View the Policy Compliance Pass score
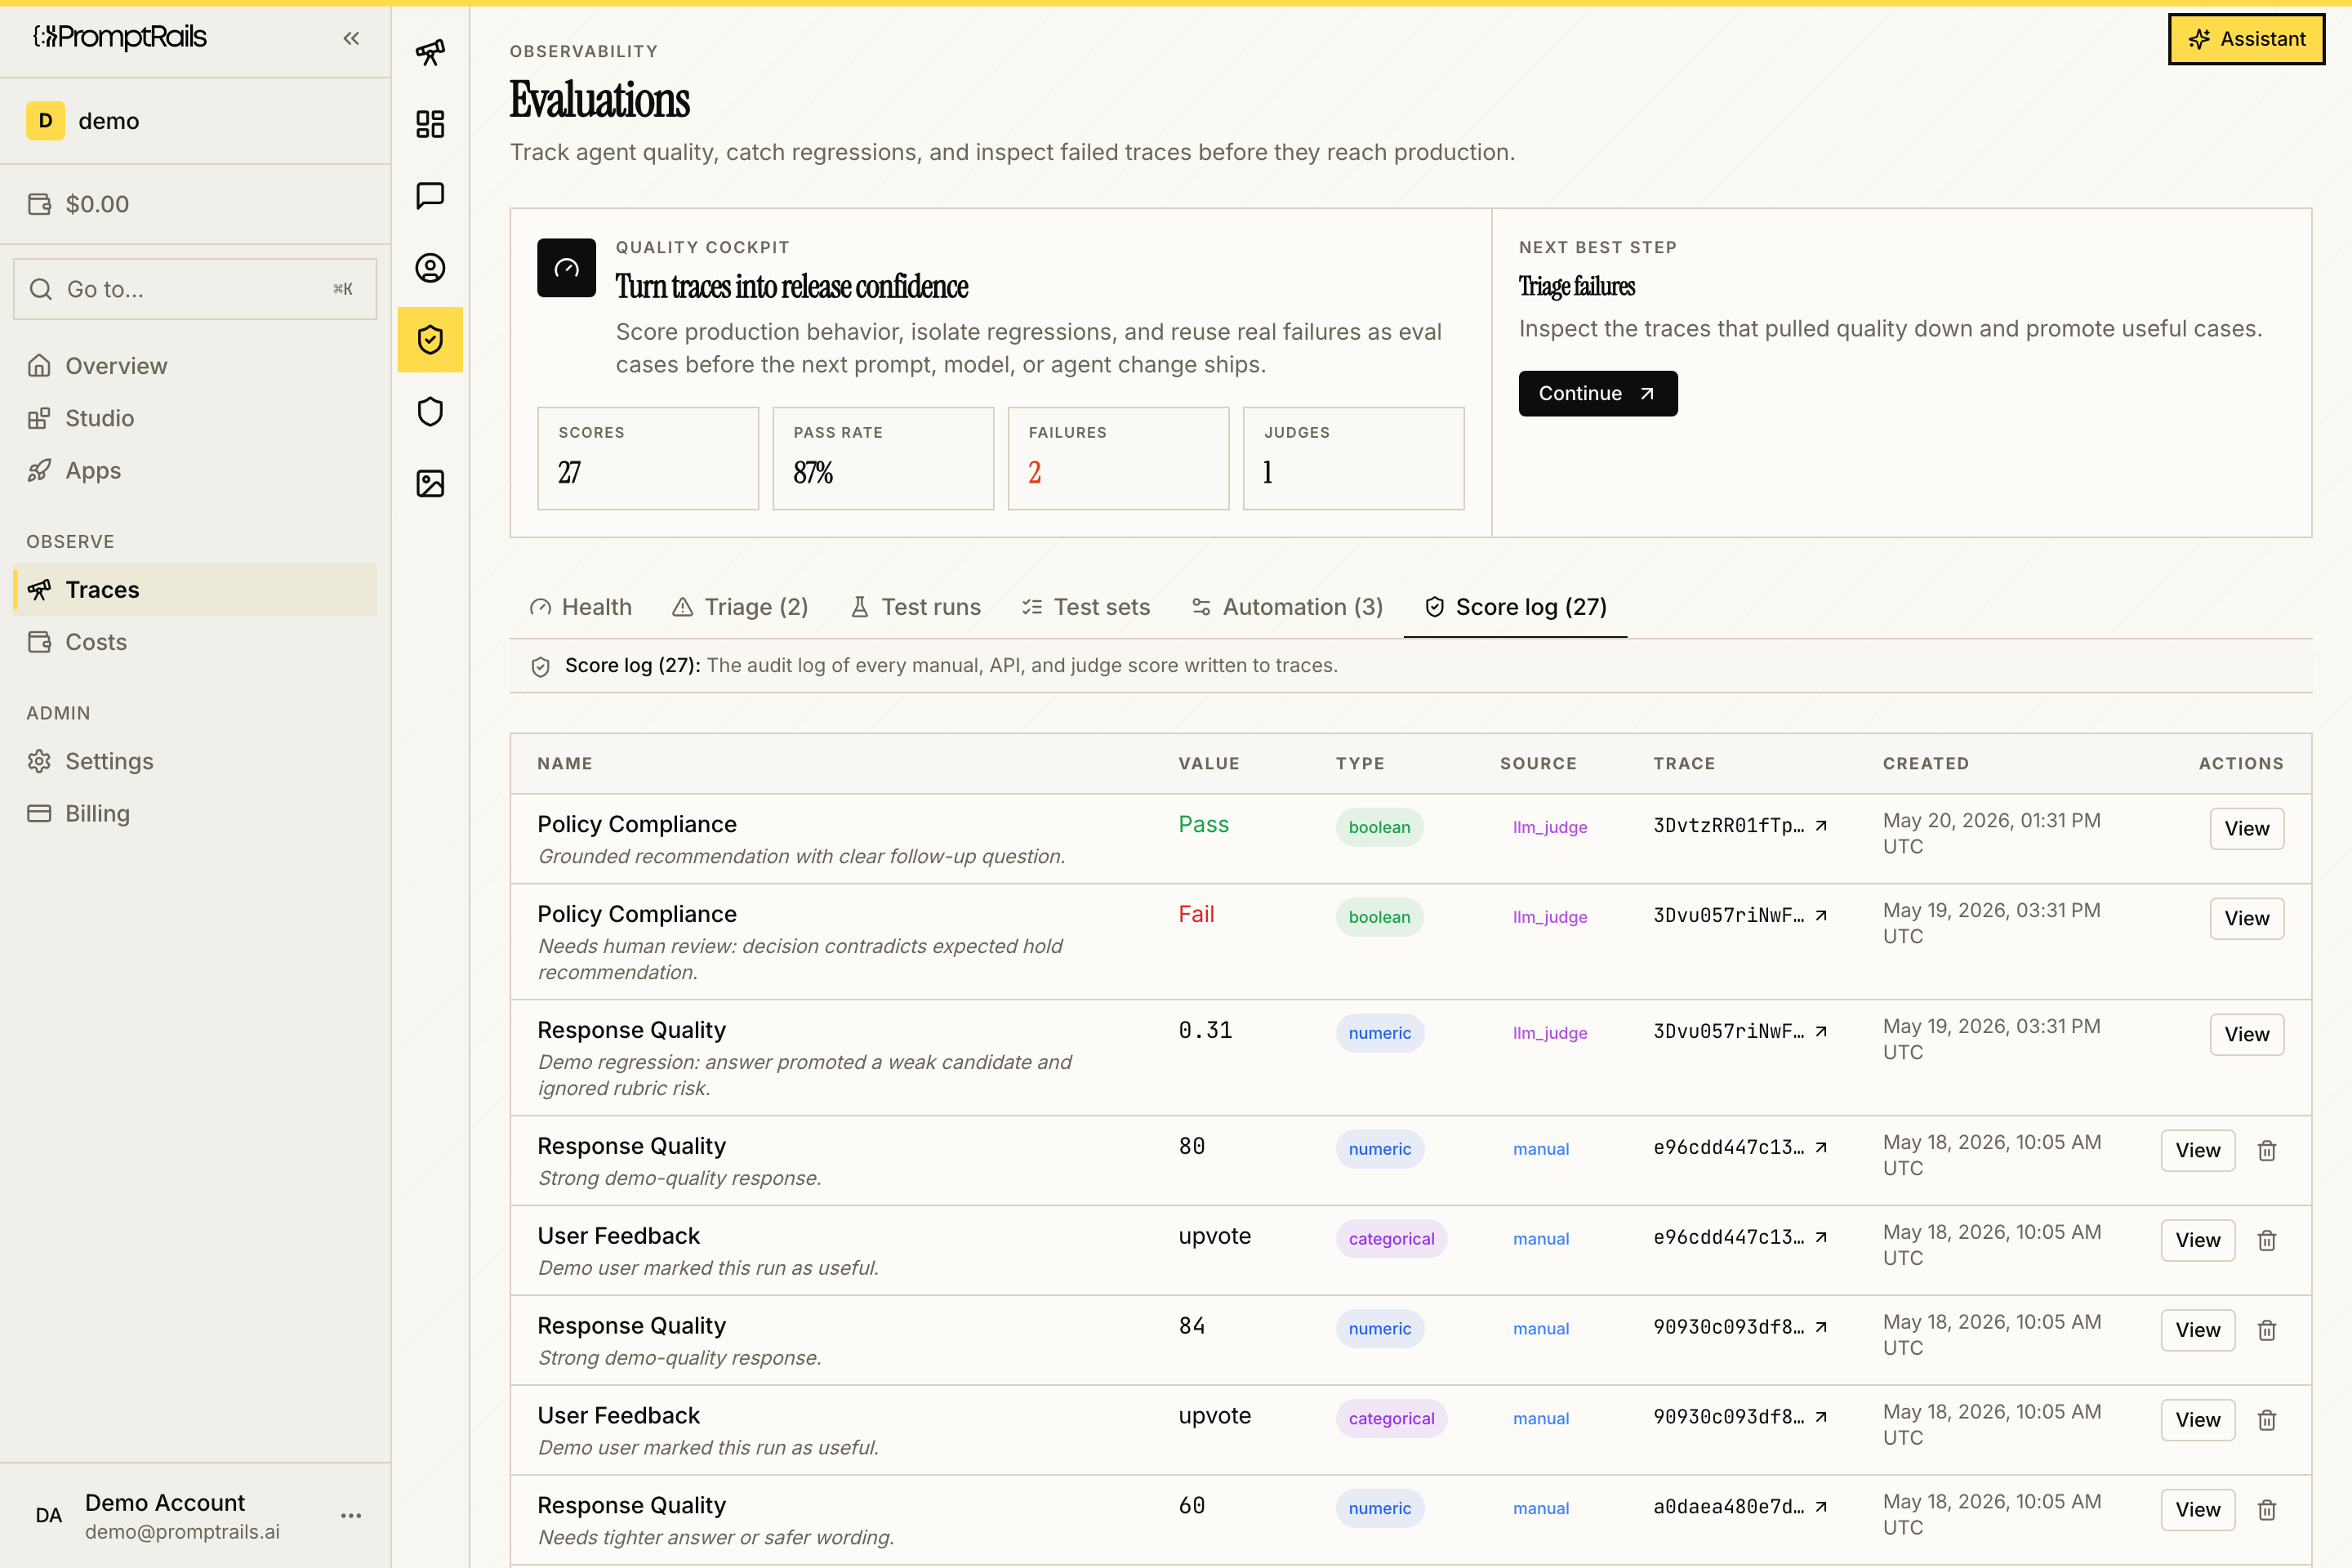Image resolution: width=2352 pixels, height=1568 pixels. click(2246, 829)
